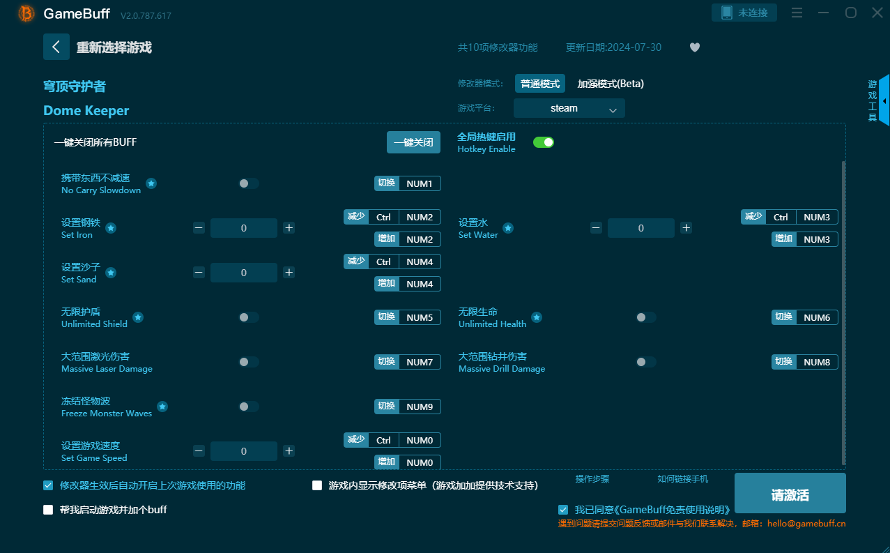
Task: Click Ctrl NUM3 decrease hotkey for Water
Action: click(x=790, y=217)
